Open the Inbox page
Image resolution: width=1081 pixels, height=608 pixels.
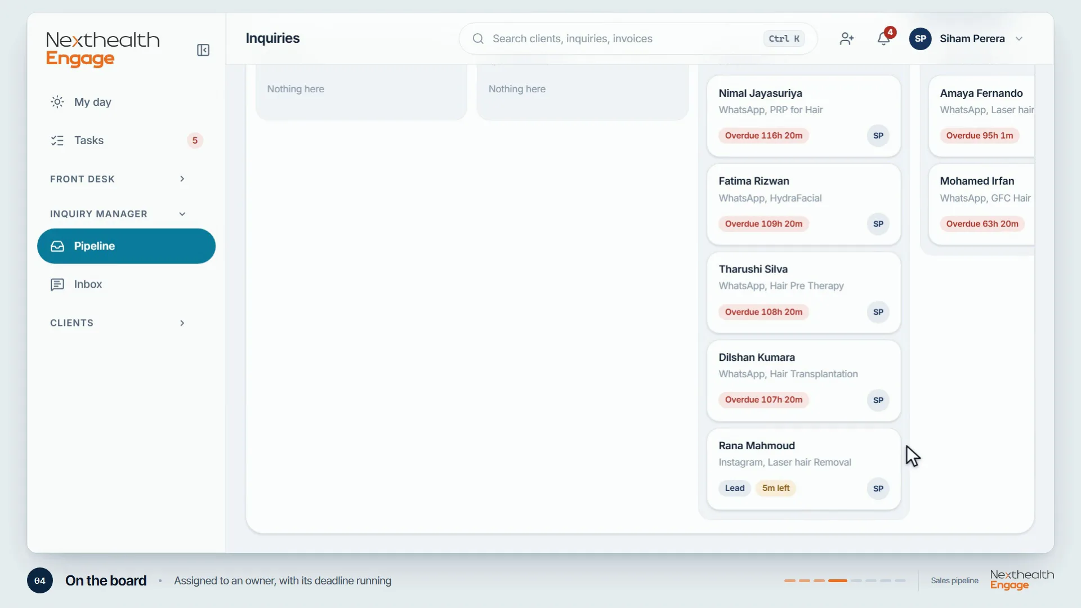126,284
